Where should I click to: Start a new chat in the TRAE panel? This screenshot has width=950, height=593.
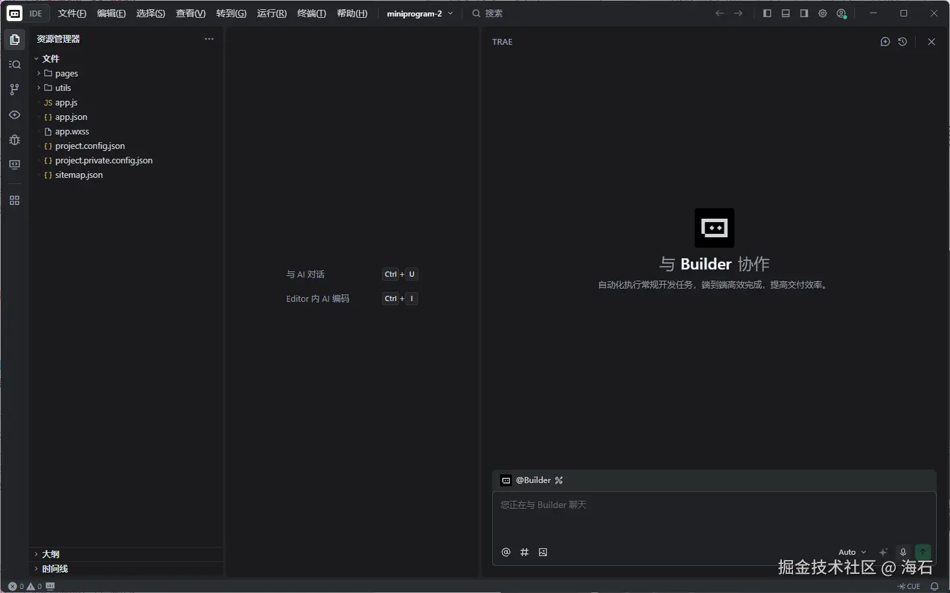[885, 42]
